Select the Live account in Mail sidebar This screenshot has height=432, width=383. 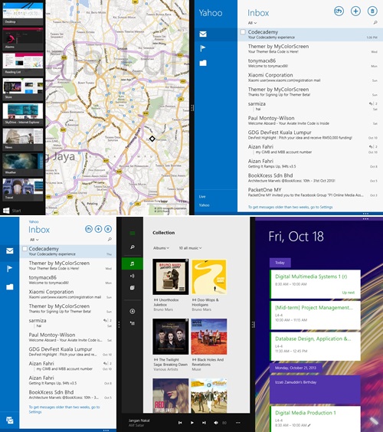[202, 196]
